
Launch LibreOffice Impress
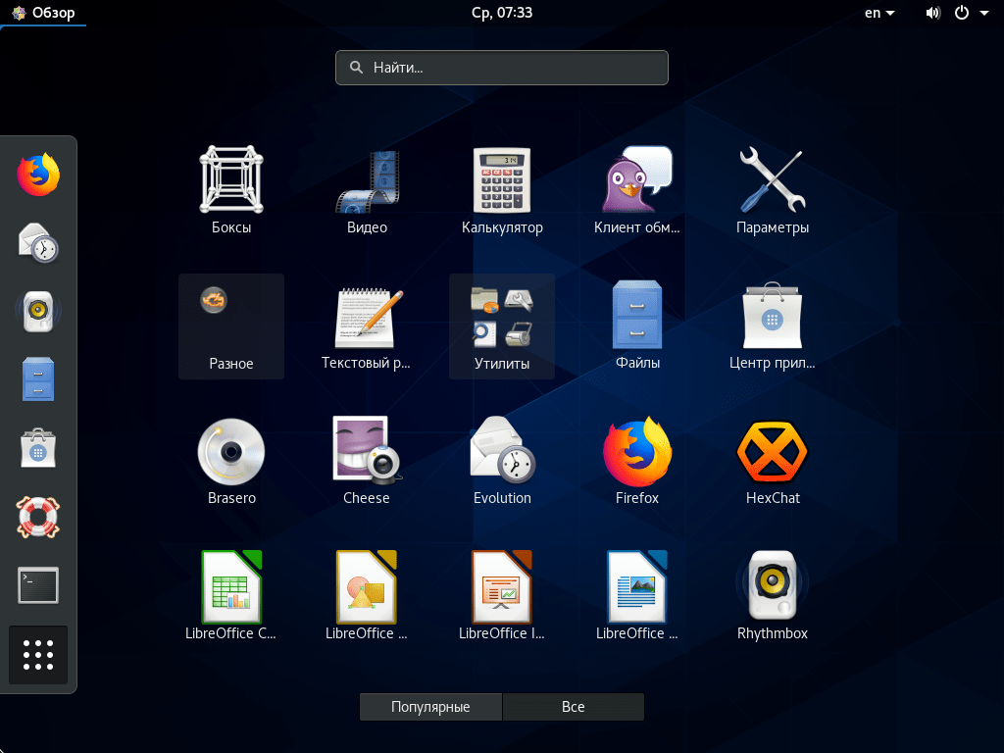click(x=502, y=587)
